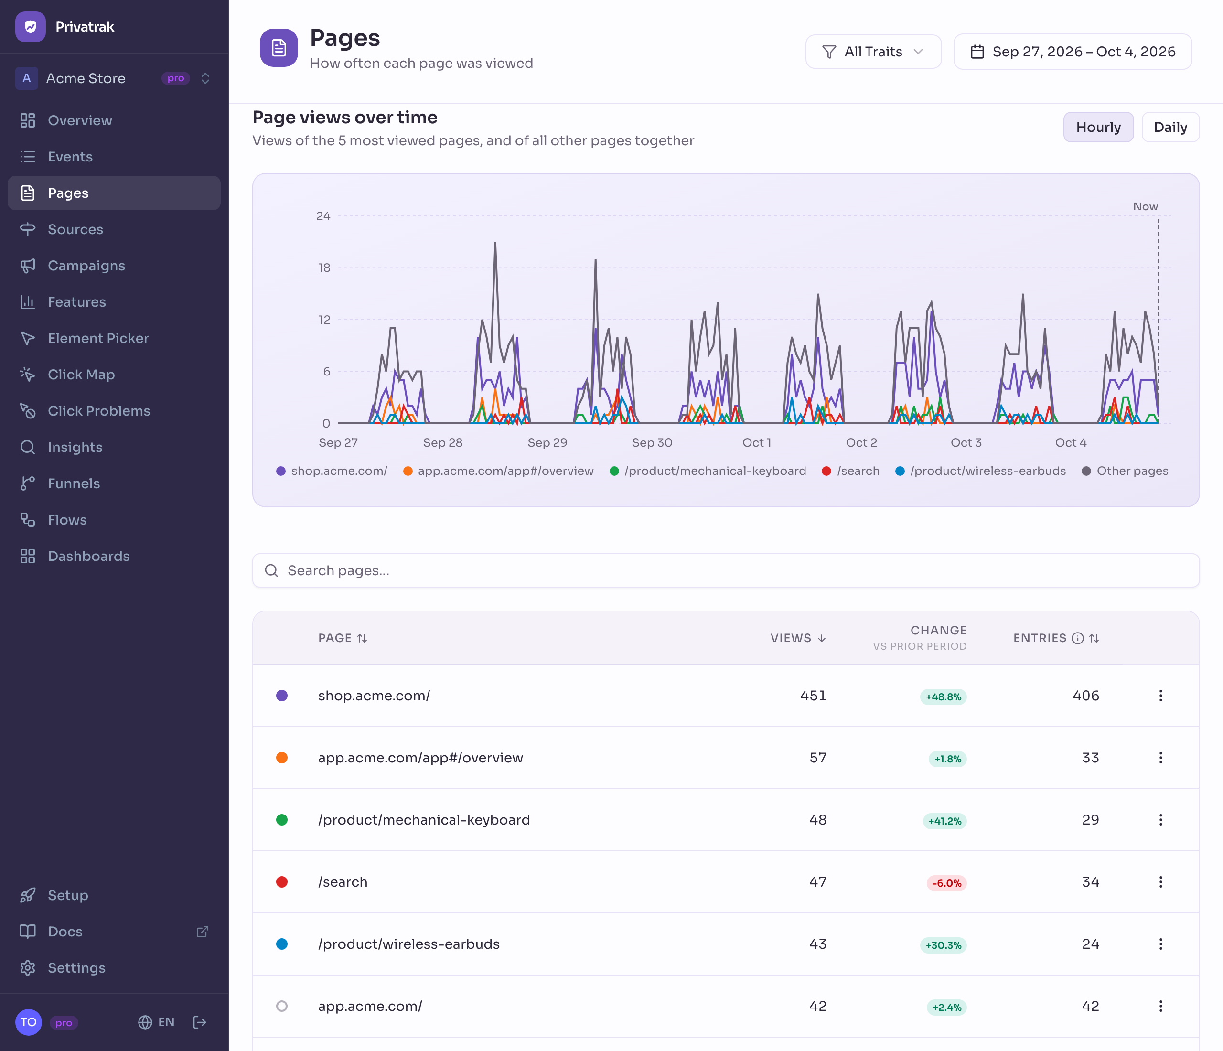Click the language globe icon

tap(145, 1022)
